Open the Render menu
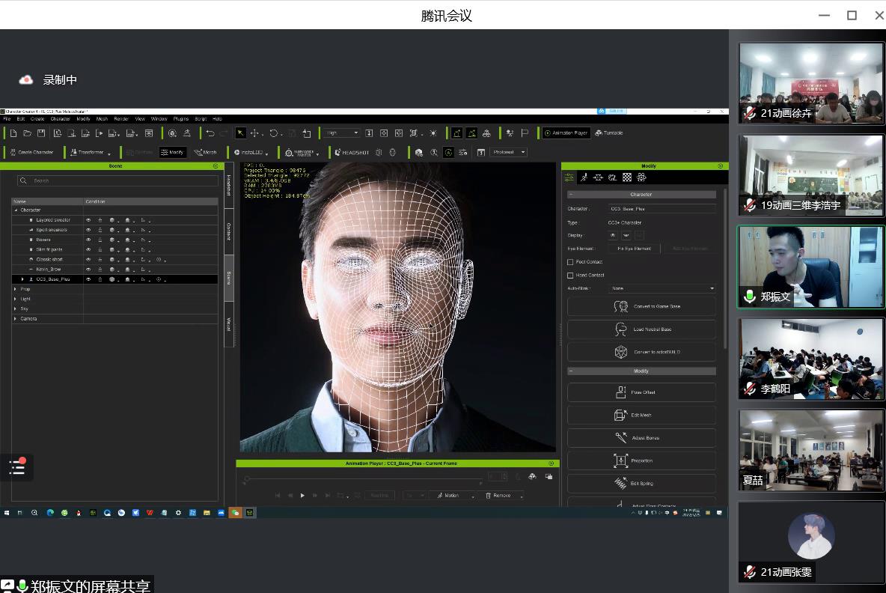886x593 pixels. [x=121, y=119]
